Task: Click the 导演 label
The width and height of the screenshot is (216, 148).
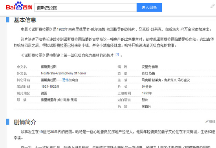Action: [x=22, y=100]
